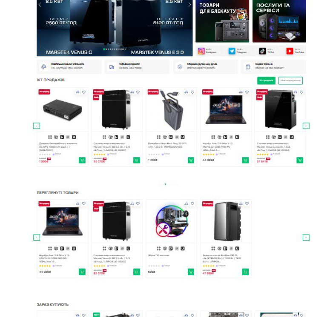Add the DC UPS device to favorites
The image size is (330, 317).
[84, 92]
